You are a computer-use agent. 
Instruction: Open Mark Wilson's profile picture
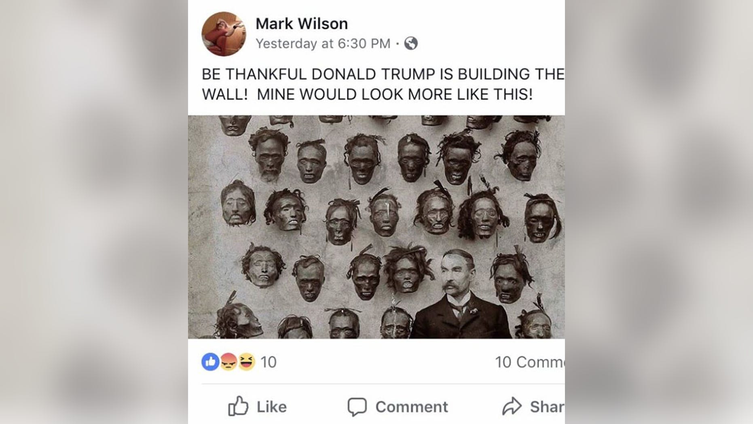[x=224, y=34]
